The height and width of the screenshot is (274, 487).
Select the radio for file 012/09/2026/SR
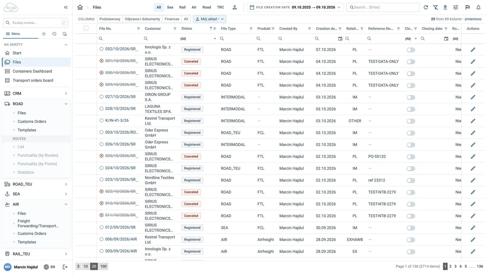click(102, 227)
